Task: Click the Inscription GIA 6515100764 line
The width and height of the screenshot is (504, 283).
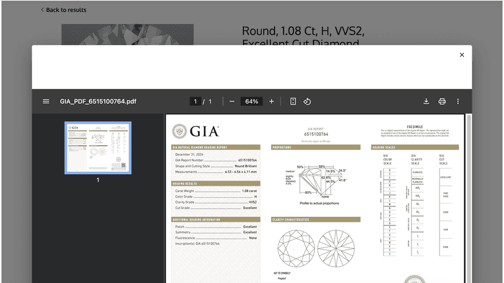Action: [197, 244]
